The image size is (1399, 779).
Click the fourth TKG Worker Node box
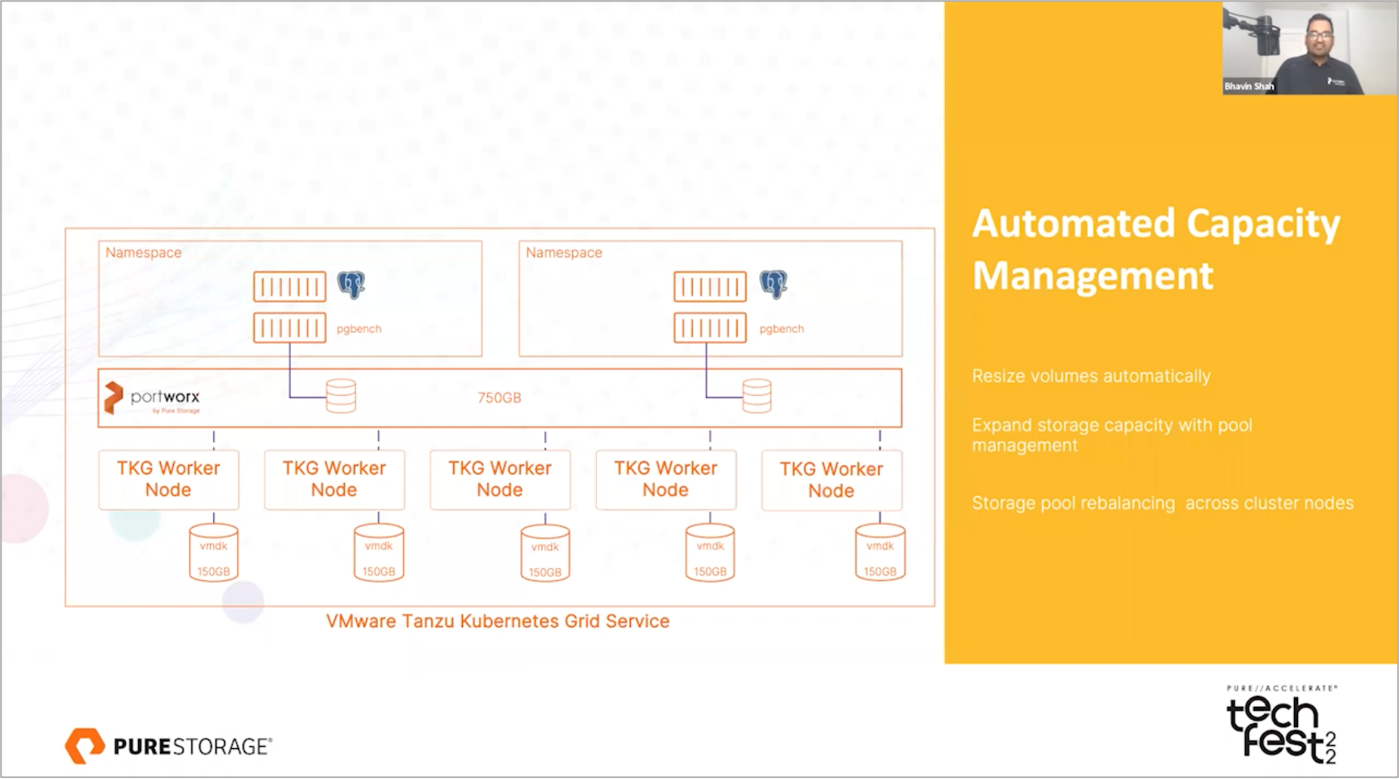click(x=666, y=479)
